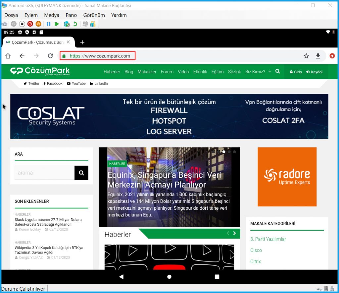Click the Giriş login button

coord(296,72)
